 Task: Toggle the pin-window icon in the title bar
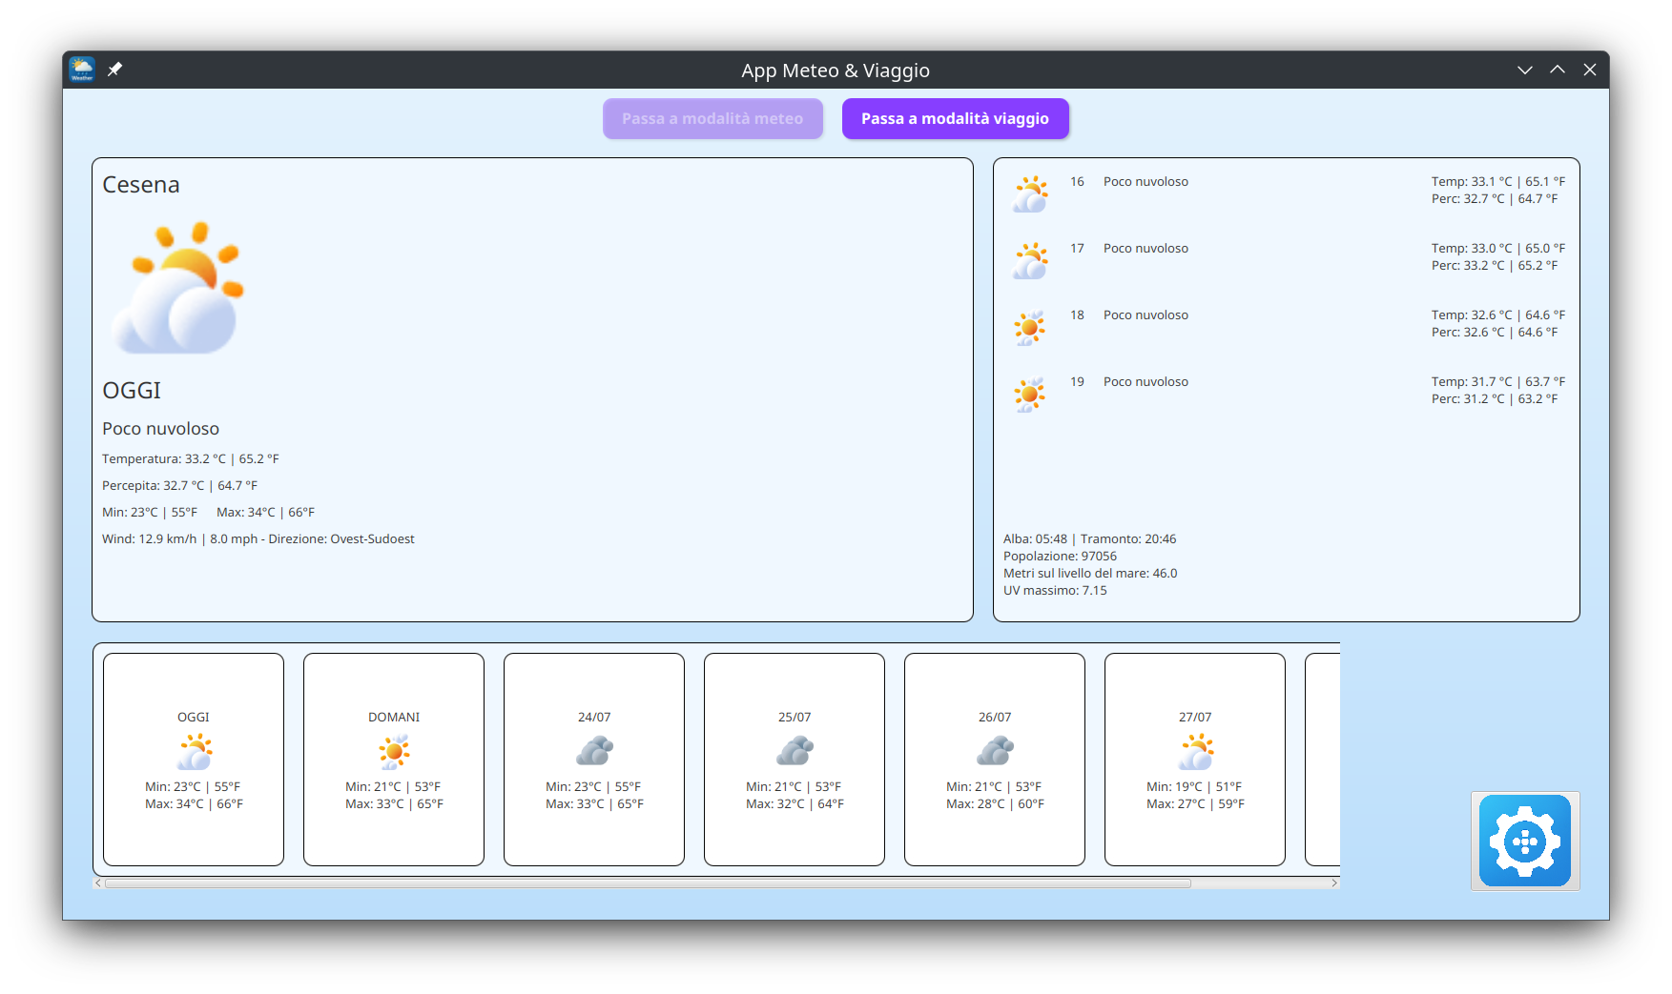pos(115,69)
